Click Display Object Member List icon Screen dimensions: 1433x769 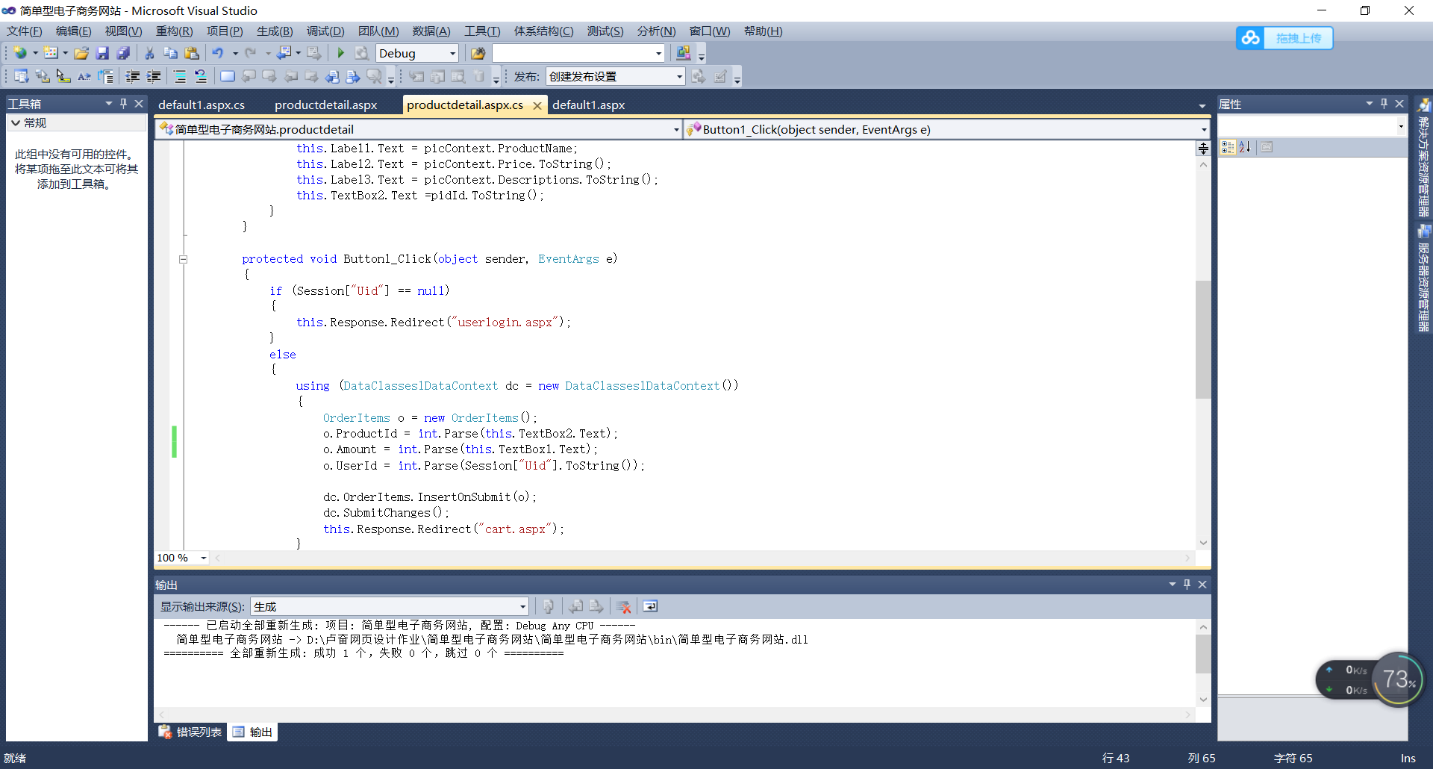[21, 76]
